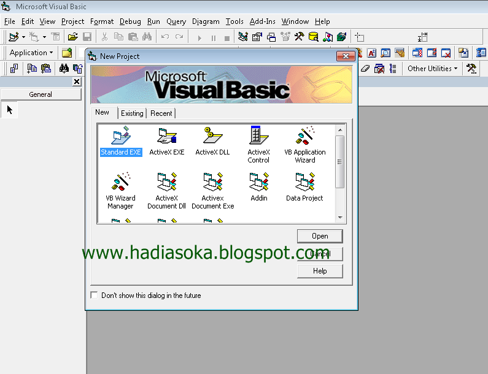Screen dimensions: 488x374
Task: Open the Format menu
Action: (102, 21)
